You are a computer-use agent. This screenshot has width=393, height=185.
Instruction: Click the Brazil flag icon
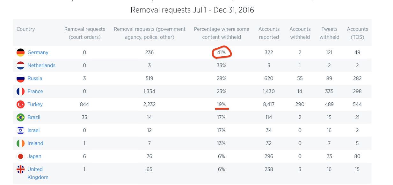[x=20, y=117]
